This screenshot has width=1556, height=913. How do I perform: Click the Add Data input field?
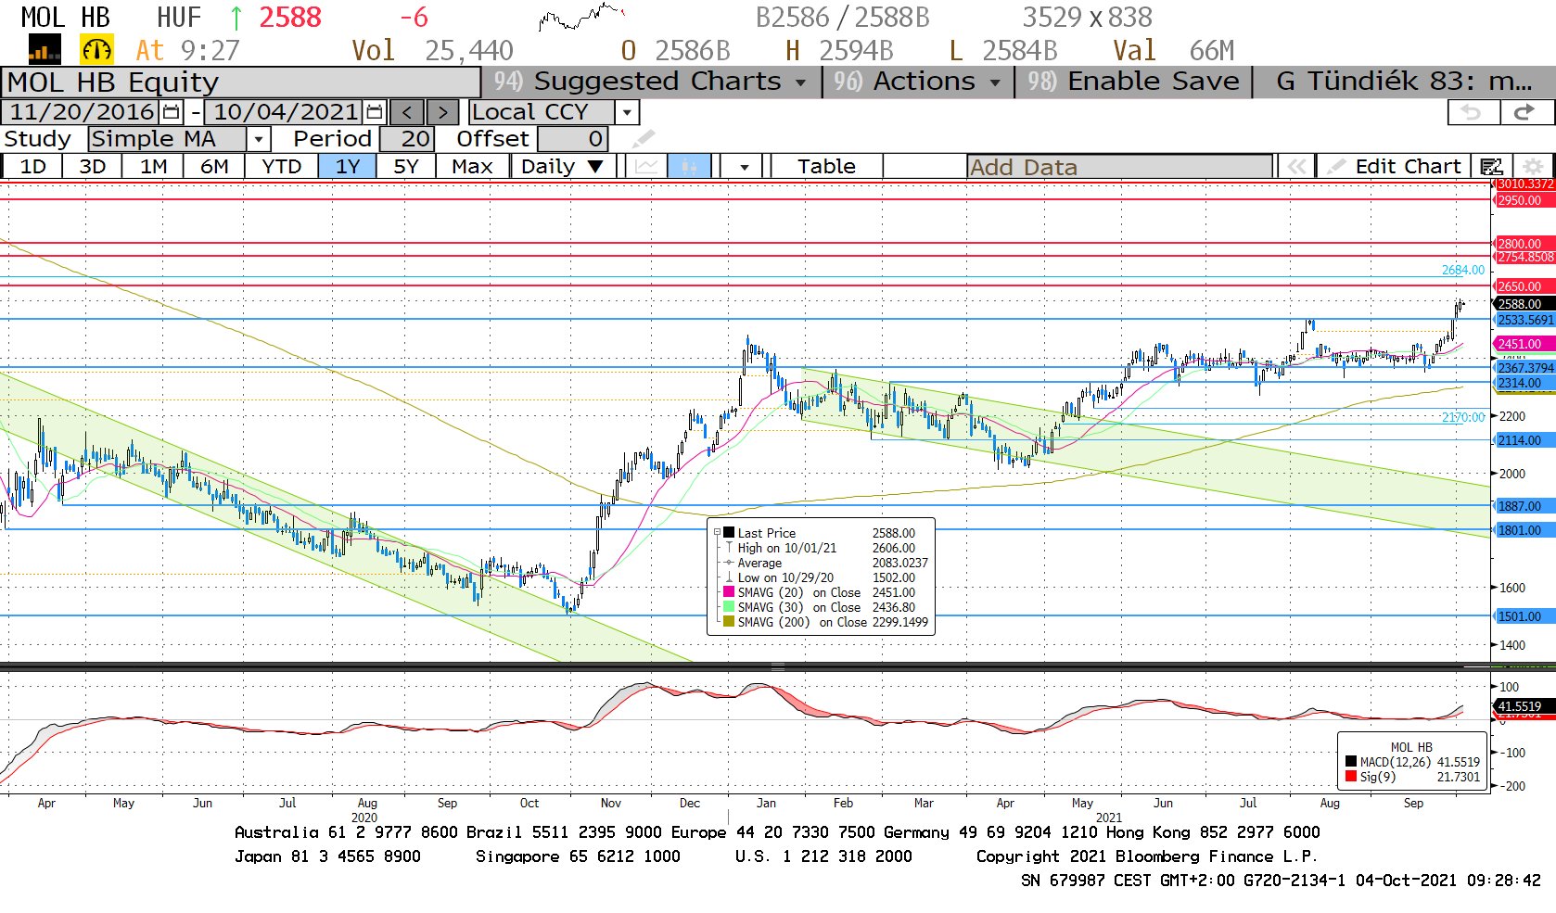coord(1119,167)
